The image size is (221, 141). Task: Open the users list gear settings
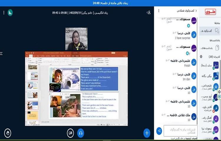(201, 57)
